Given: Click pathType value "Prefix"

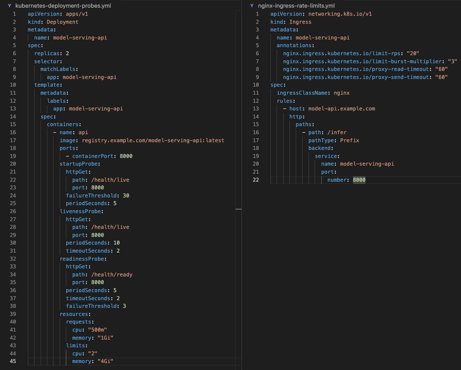Looking at the screenshot, I should pyautogui.click(x=350, y=140).
